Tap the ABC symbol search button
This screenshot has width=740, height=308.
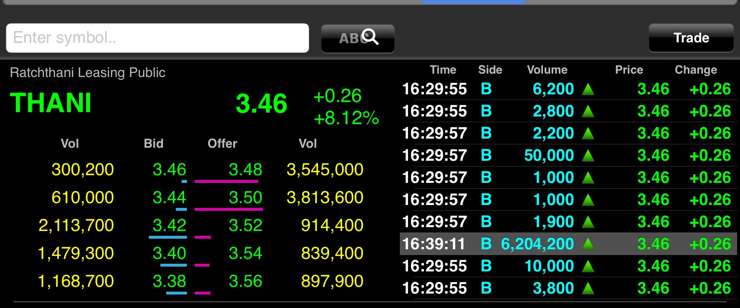tap(358, 38)
